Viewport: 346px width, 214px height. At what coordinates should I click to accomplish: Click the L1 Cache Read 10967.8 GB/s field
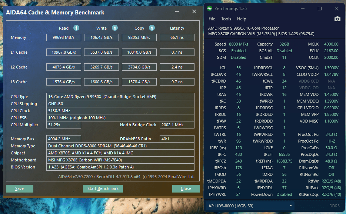point(64,52)
